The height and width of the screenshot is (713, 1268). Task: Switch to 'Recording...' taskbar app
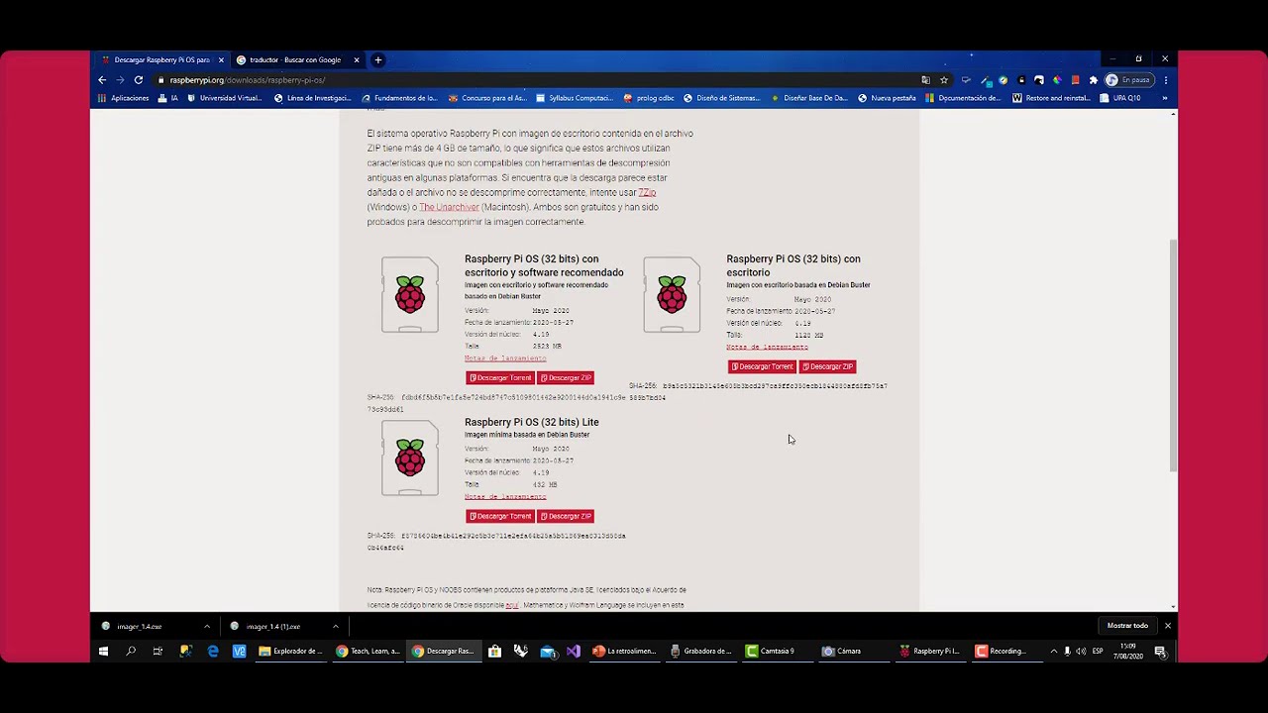pyautogui.click(x=1006, y=652)
